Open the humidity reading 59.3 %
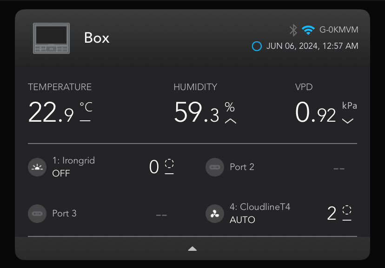The height and width of the screenshot is (268, 385). (196, 112)
